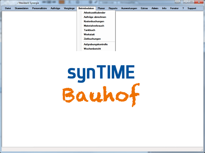This screenshot has width=205, height=153.
Task: Open the Support menu
Action: 192,8
